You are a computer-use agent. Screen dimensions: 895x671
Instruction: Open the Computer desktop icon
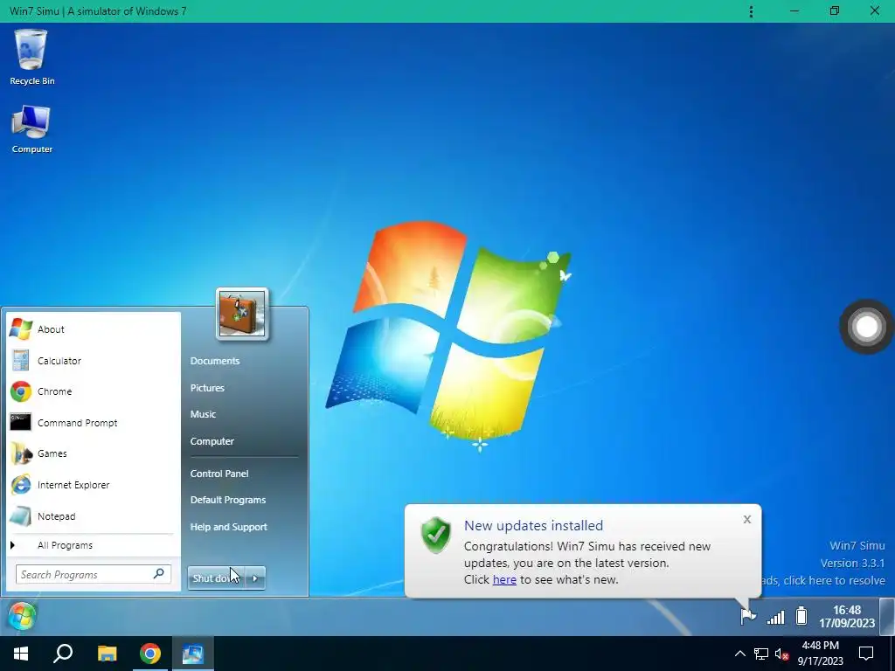pos(31,129)
